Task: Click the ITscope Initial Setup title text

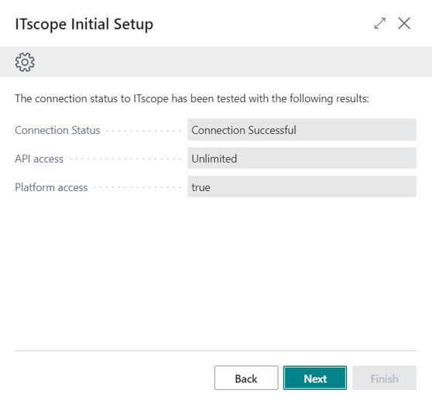Action: tap(84, 24)
